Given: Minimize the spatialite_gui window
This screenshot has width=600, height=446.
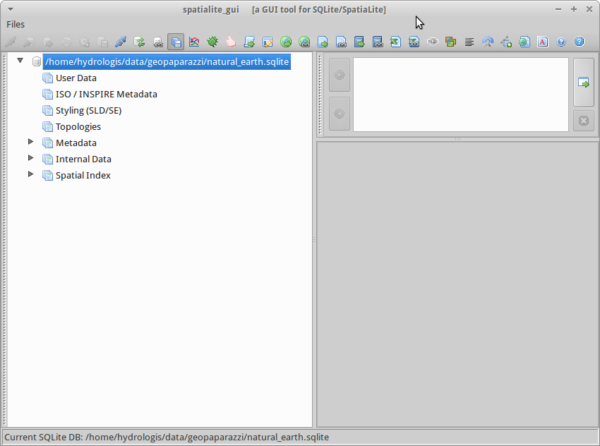Looking at the screenshot, I should [x=558, y=9].
